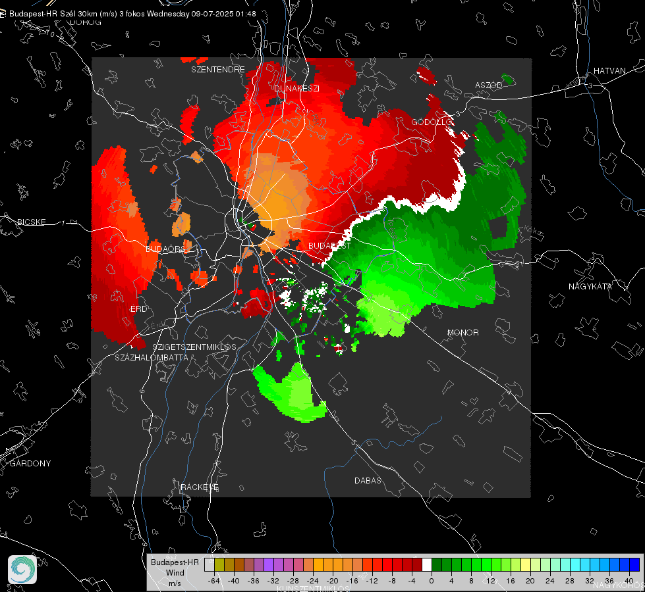Select the HATVAN town label
645x592 pixels.
609,70
